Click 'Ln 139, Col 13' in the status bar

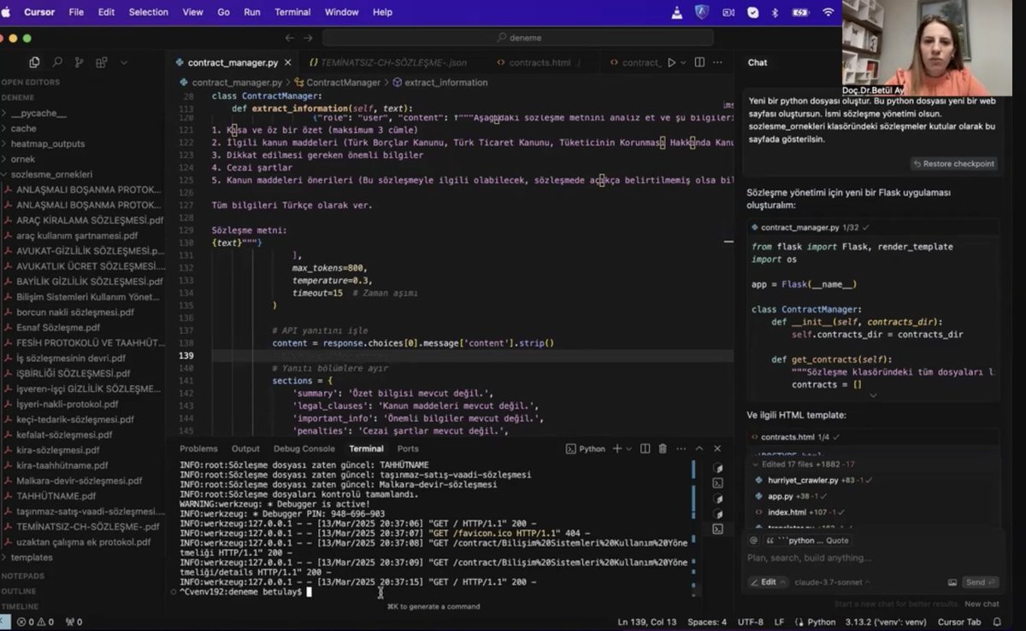647,622
